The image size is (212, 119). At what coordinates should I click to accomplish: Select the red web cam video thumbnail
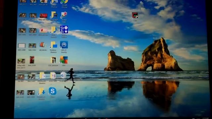[43, 16]
